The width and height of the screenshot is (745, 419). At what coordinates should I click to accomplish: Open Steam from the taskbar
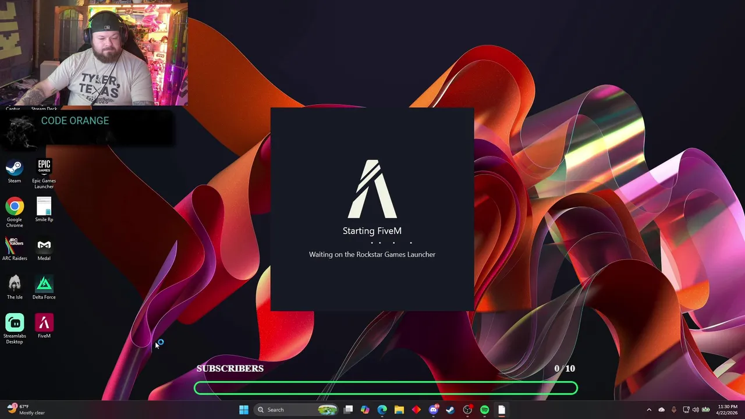tap(450, 410)
